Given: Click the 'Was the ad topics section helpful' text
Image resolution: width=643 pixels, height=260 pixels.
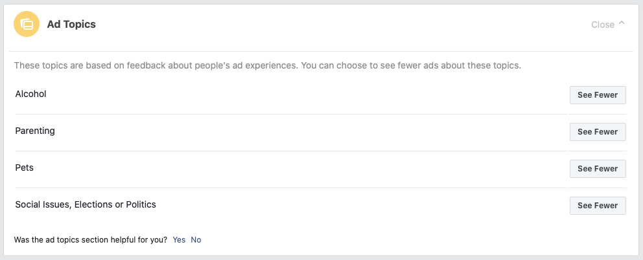Looking at the screenshot, I should coord(91,240).
